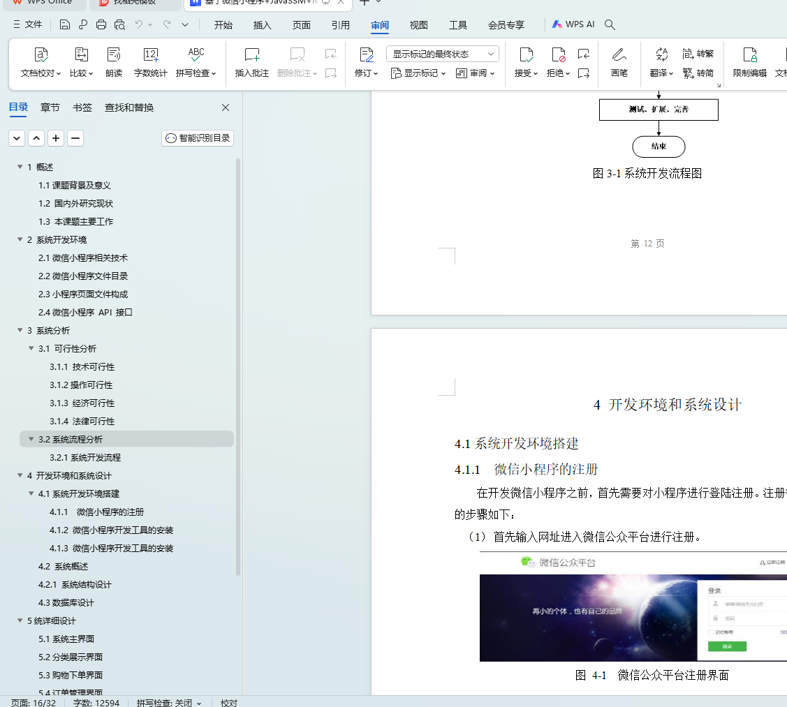Image resolution: width=787 pixels, height=707 pixels.
Task: Click 页面: 16/32 in status bar
Action: point(34,703)
